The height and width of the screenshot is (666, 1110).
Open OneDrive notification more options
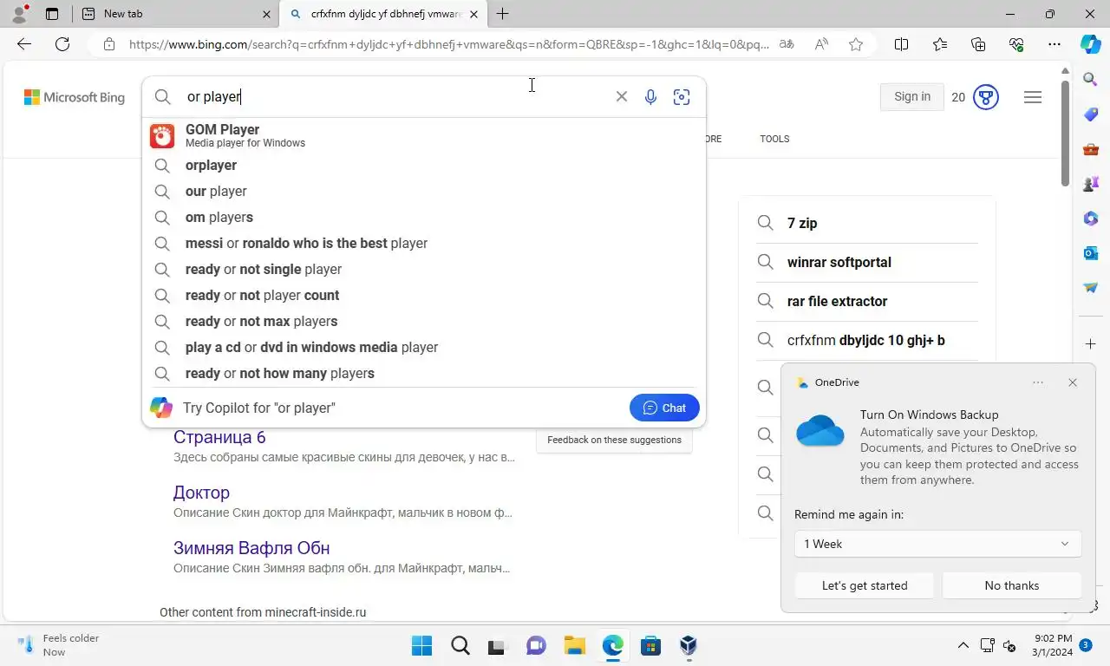pyautogui.click(x=1038, y=382)
